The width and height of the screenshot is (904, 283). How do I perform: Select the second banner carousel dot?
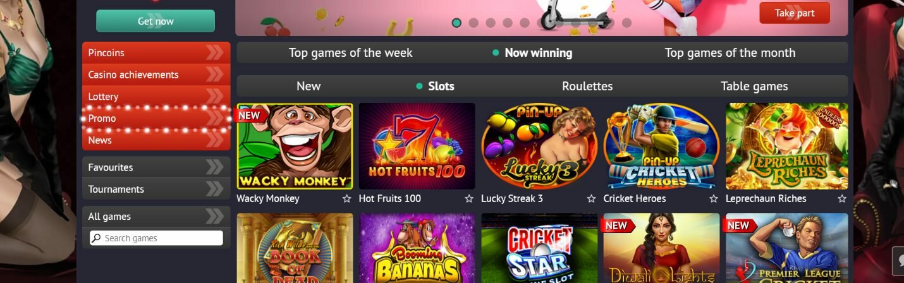[473, 23]
